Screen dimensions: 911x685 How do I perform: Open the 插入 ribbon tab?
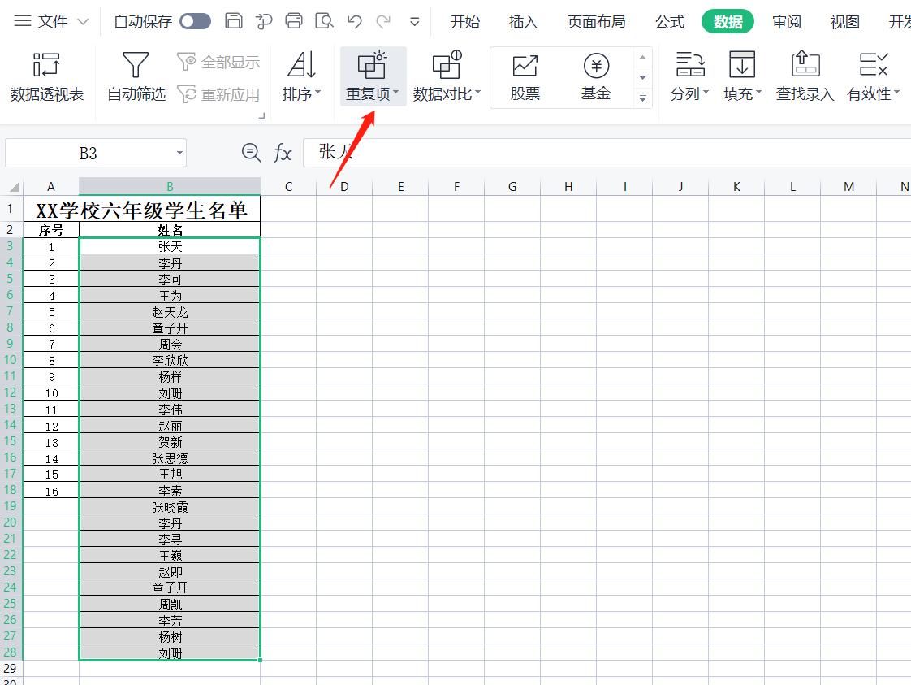(x=522, y=22)
